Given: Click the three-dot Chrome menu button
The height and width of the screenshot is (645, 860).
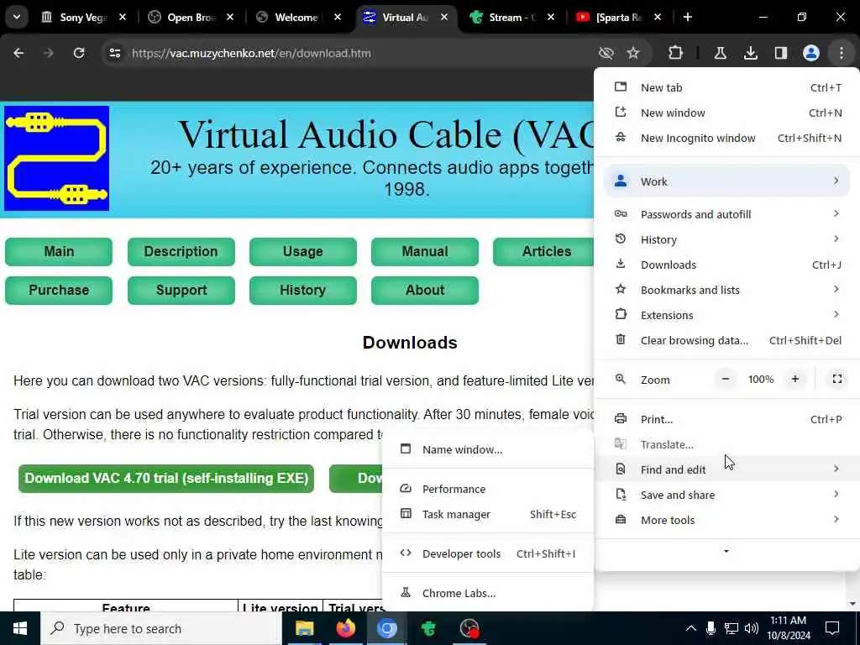Looking at the screenshot, I should coord(842,53).
